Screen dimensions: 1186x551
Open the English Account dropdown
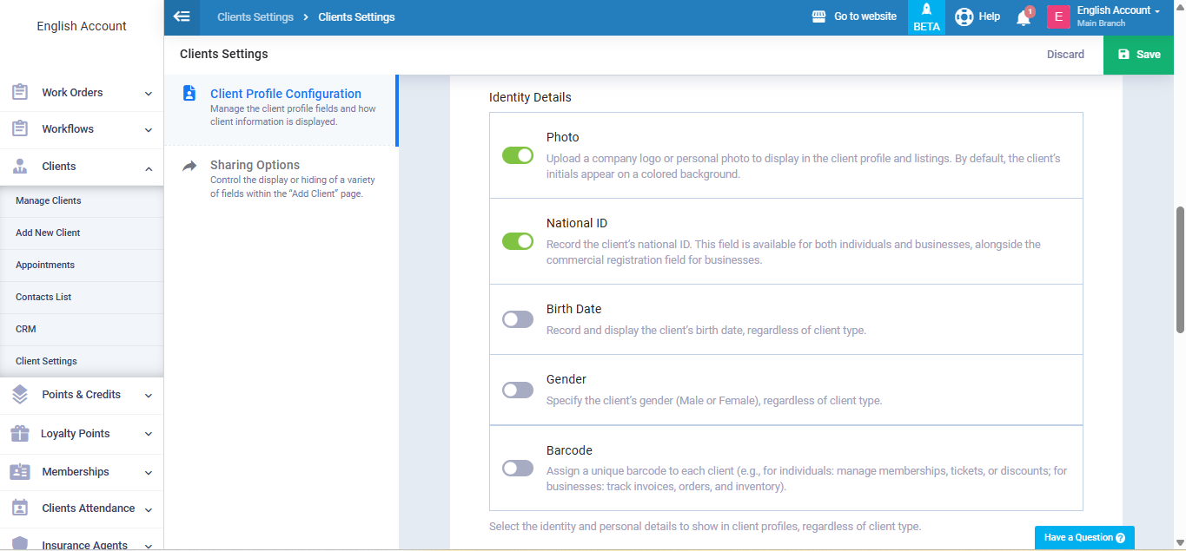tap(1117, 16)
